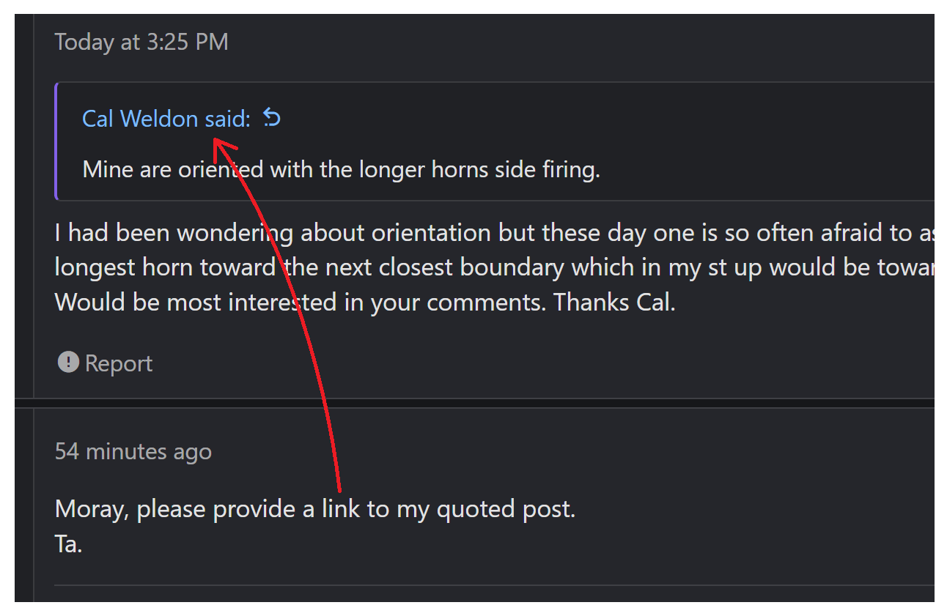This screenshot has width=947, height=616.
Task: Open the "54 minutes ago" post timestamp
Action: 133,451
